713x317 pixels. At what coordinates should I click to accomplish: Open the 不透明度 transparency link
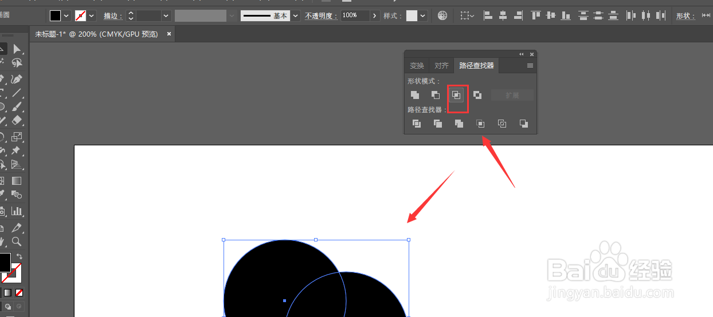point(322,16)
